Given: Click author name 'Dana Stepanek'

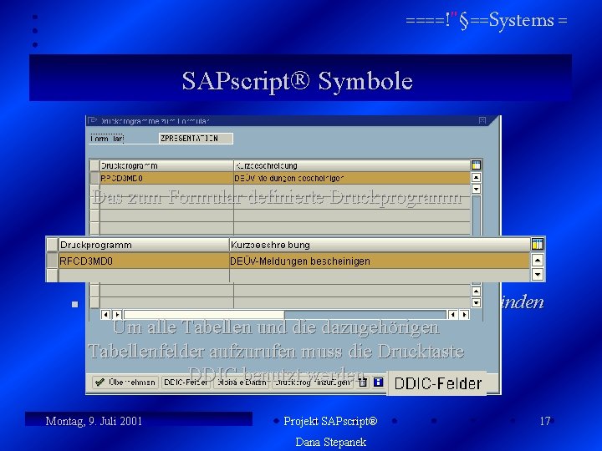Looking at the screenshot, I should [x=330, y=442].
